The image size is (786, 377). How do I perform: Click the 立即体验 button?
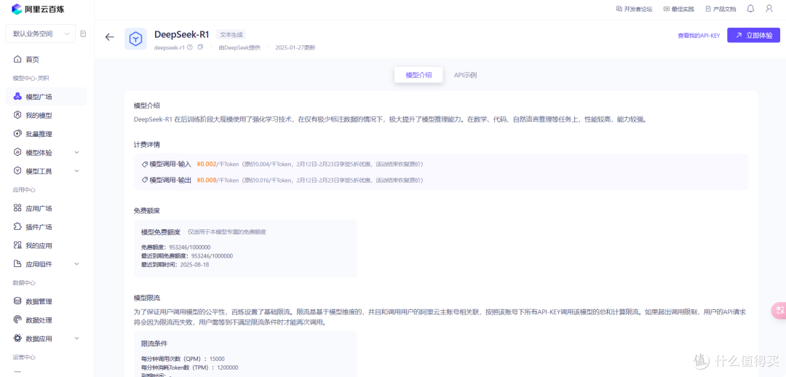[753, 35]
